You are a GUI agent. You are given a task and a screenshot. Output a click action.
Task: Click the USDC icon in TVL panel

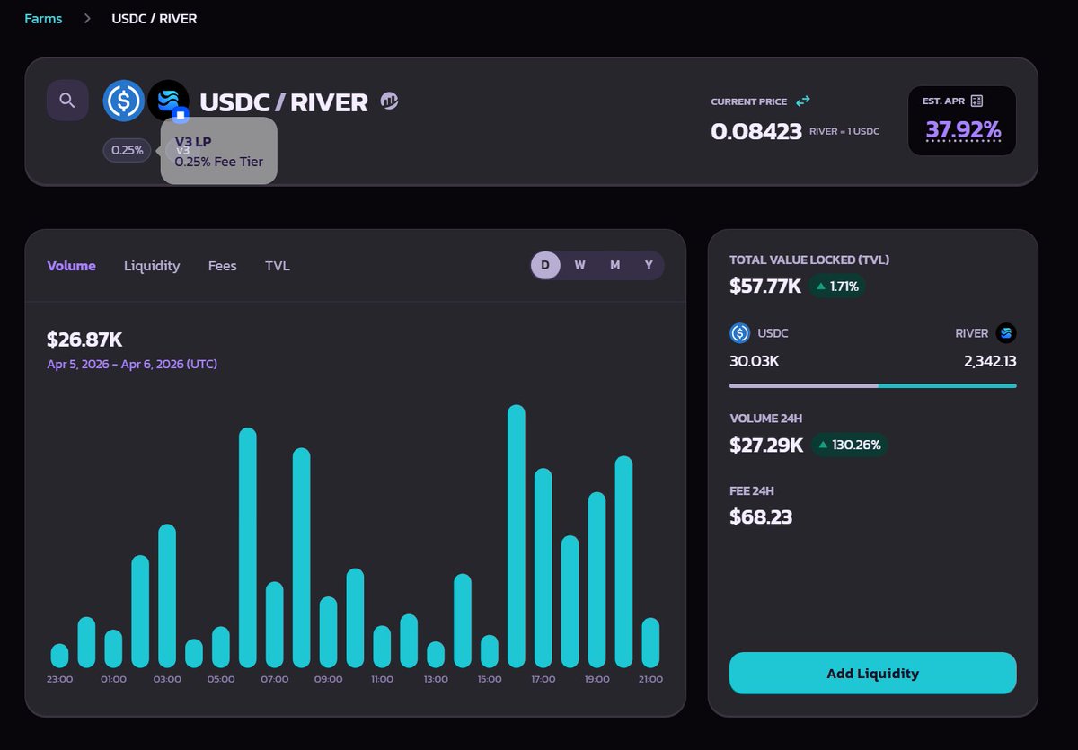tap(739, 333)
